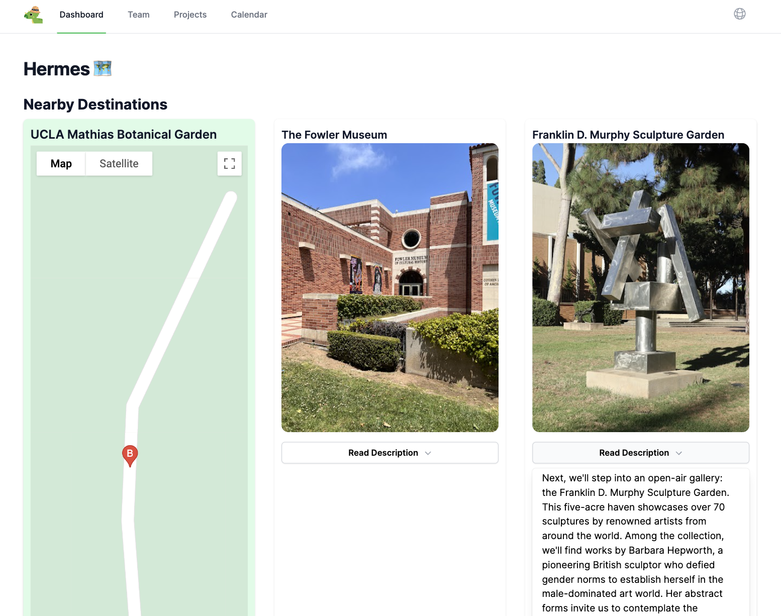Viewport: 781px width, 616px height.
Task: Select the Map view type
Action: (x=61, y=164)
